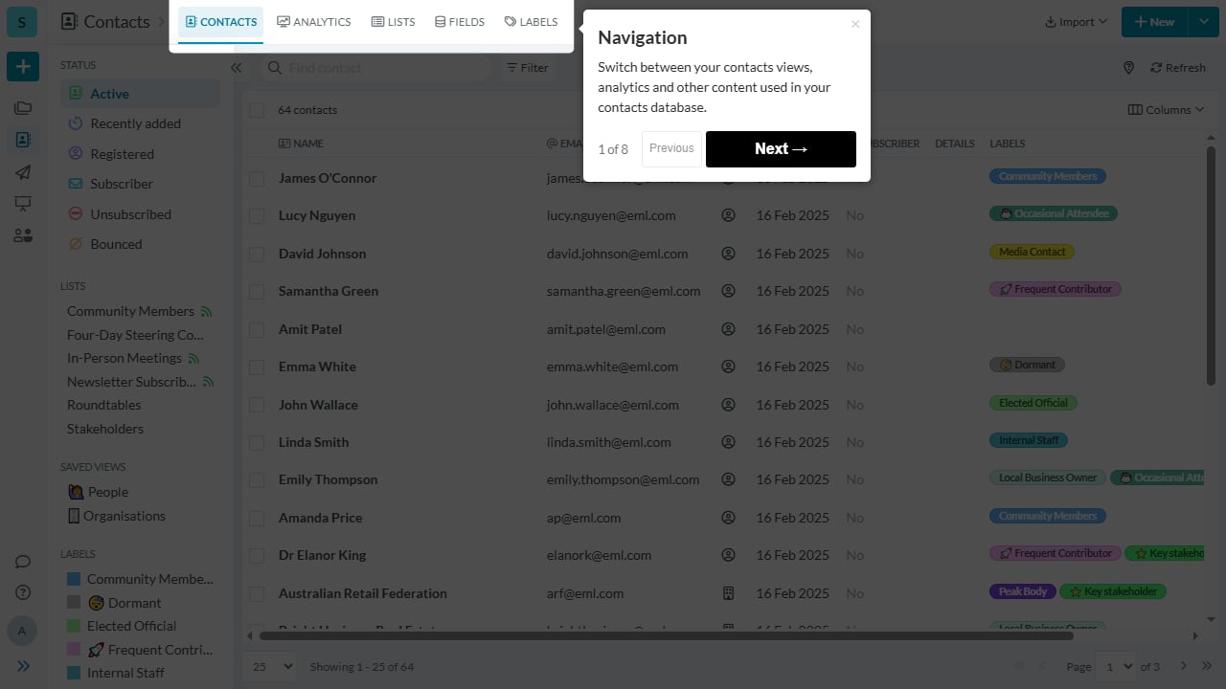Open the Import dropdown
The image size is (1226, 689).
1076,22
